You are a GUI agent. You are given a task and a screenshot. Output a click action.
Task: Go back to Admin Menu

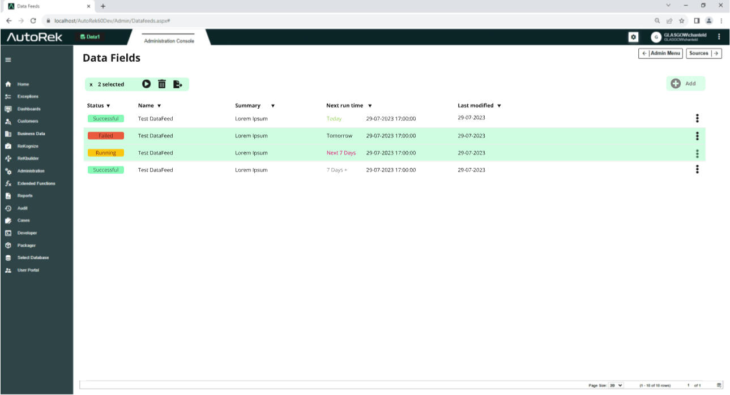coord(660,53)
